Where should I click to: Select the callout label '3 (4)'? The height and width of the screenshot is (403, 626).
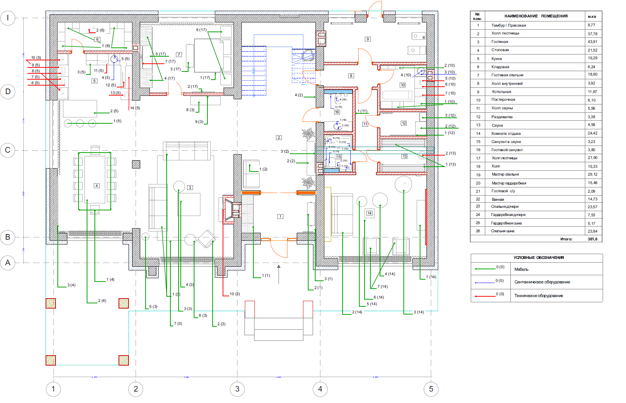tap(71, 285)
